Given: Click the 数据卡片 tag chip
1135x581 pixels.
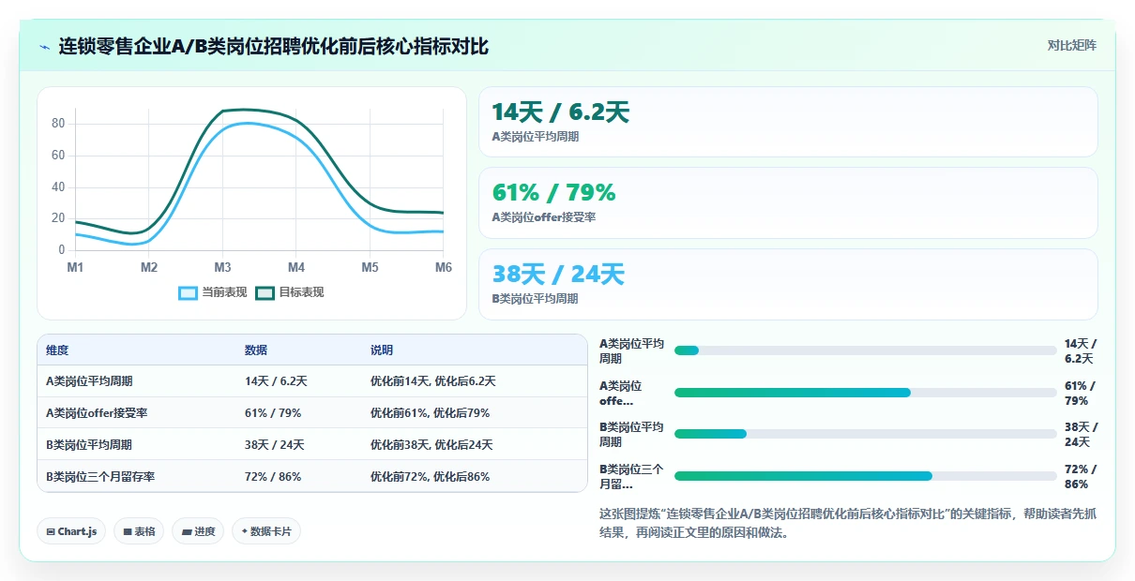Looking at the screenshot, I should [266, 531].
